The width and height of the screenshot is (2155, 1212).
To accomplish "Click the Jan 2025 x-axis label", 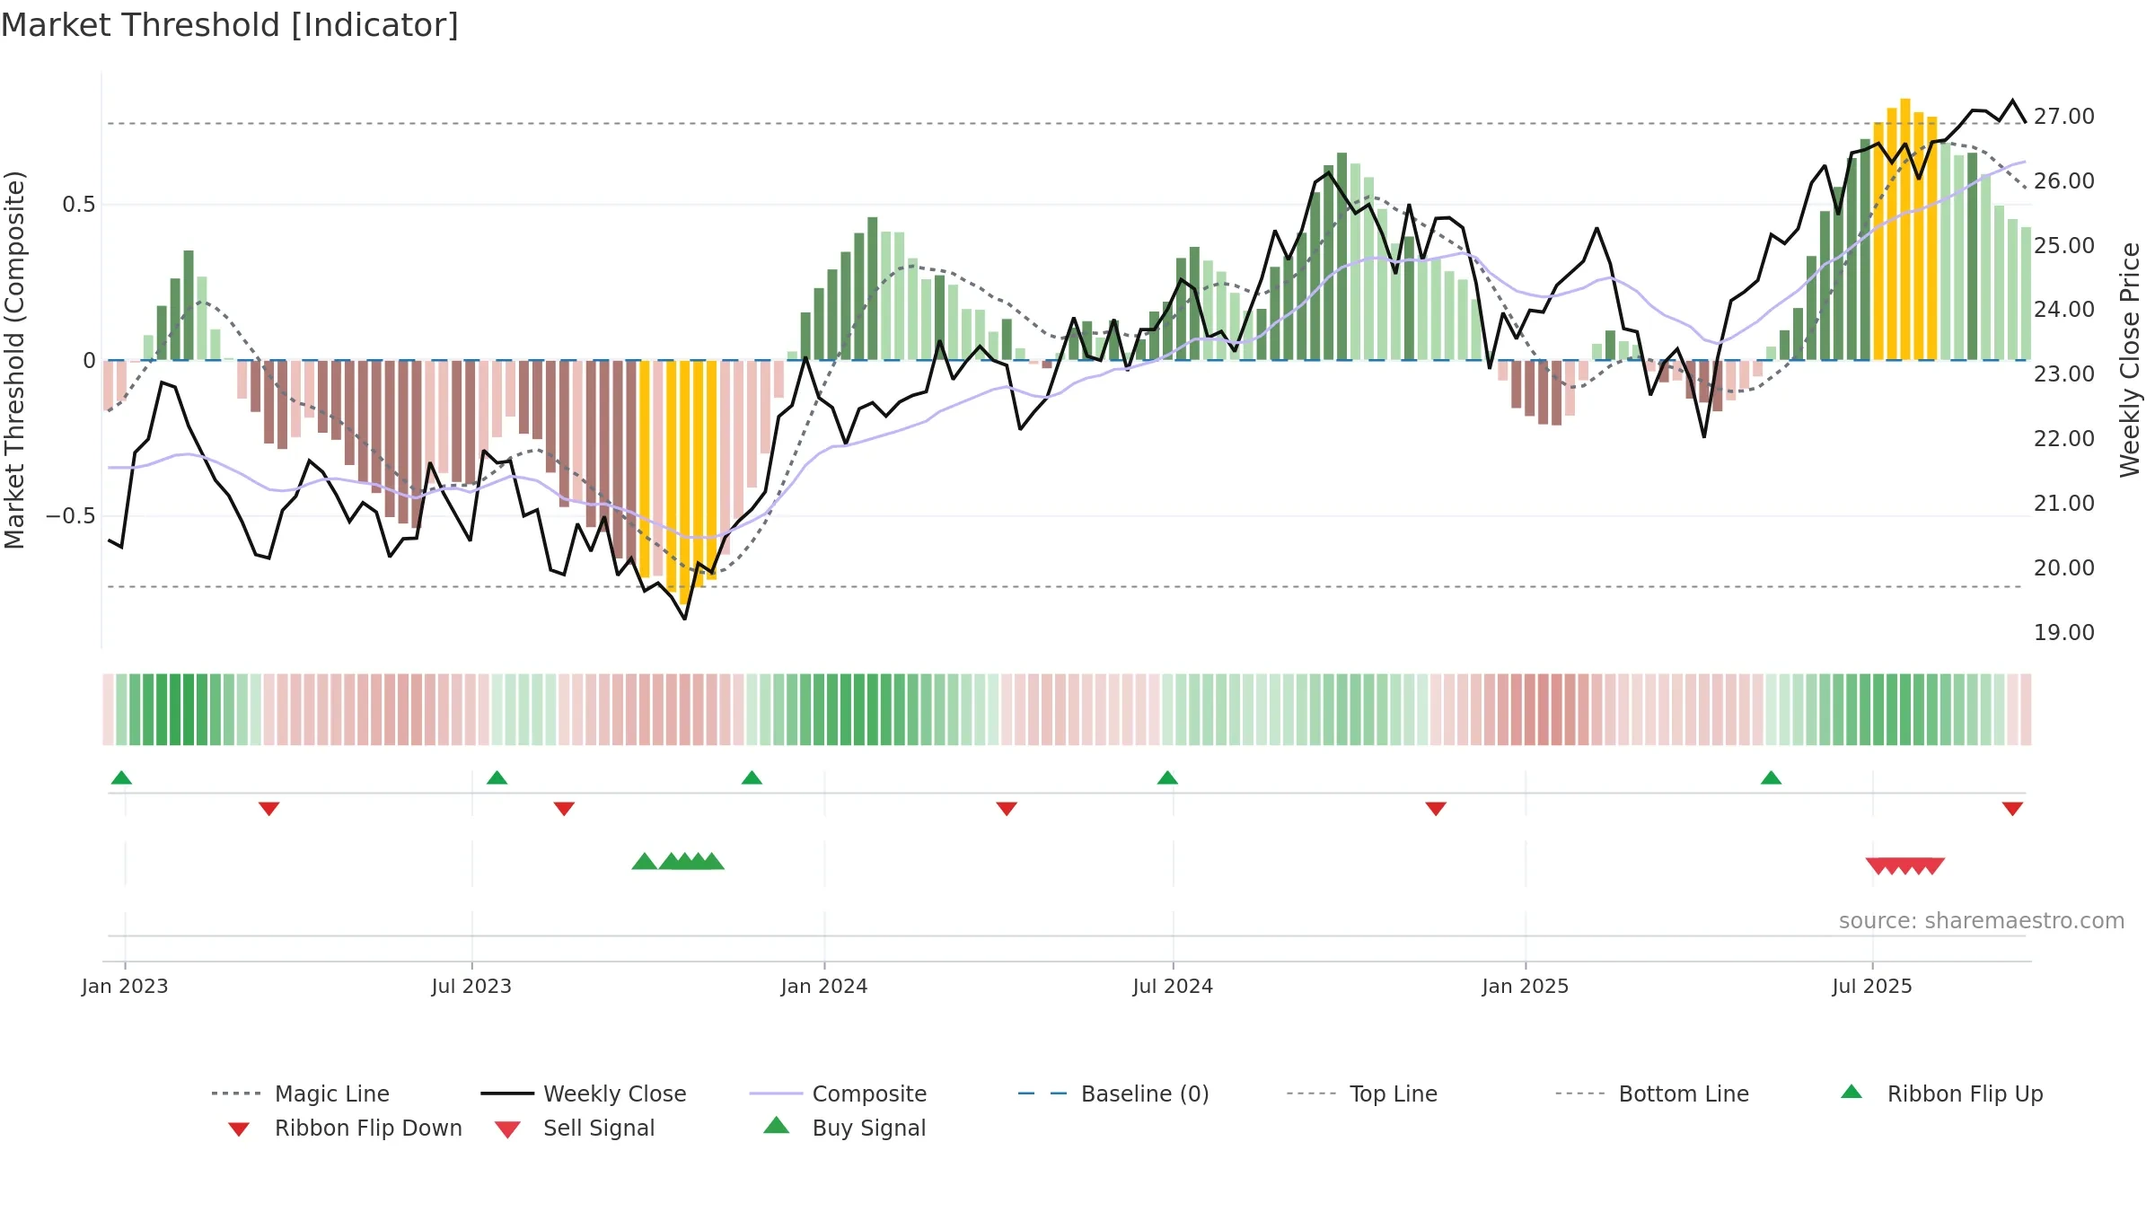I will tap(1526, 986).
